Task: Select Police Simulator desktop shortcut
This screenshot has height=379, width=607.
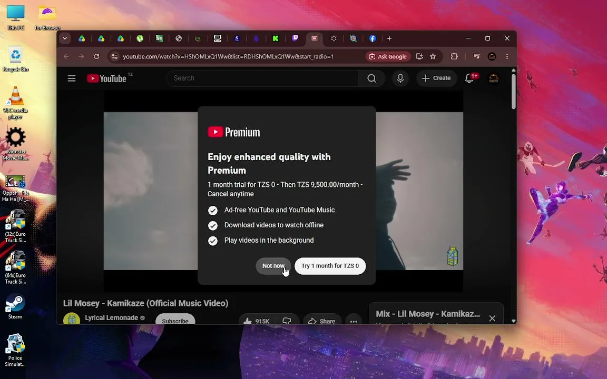Action: (x=15, y=350)
